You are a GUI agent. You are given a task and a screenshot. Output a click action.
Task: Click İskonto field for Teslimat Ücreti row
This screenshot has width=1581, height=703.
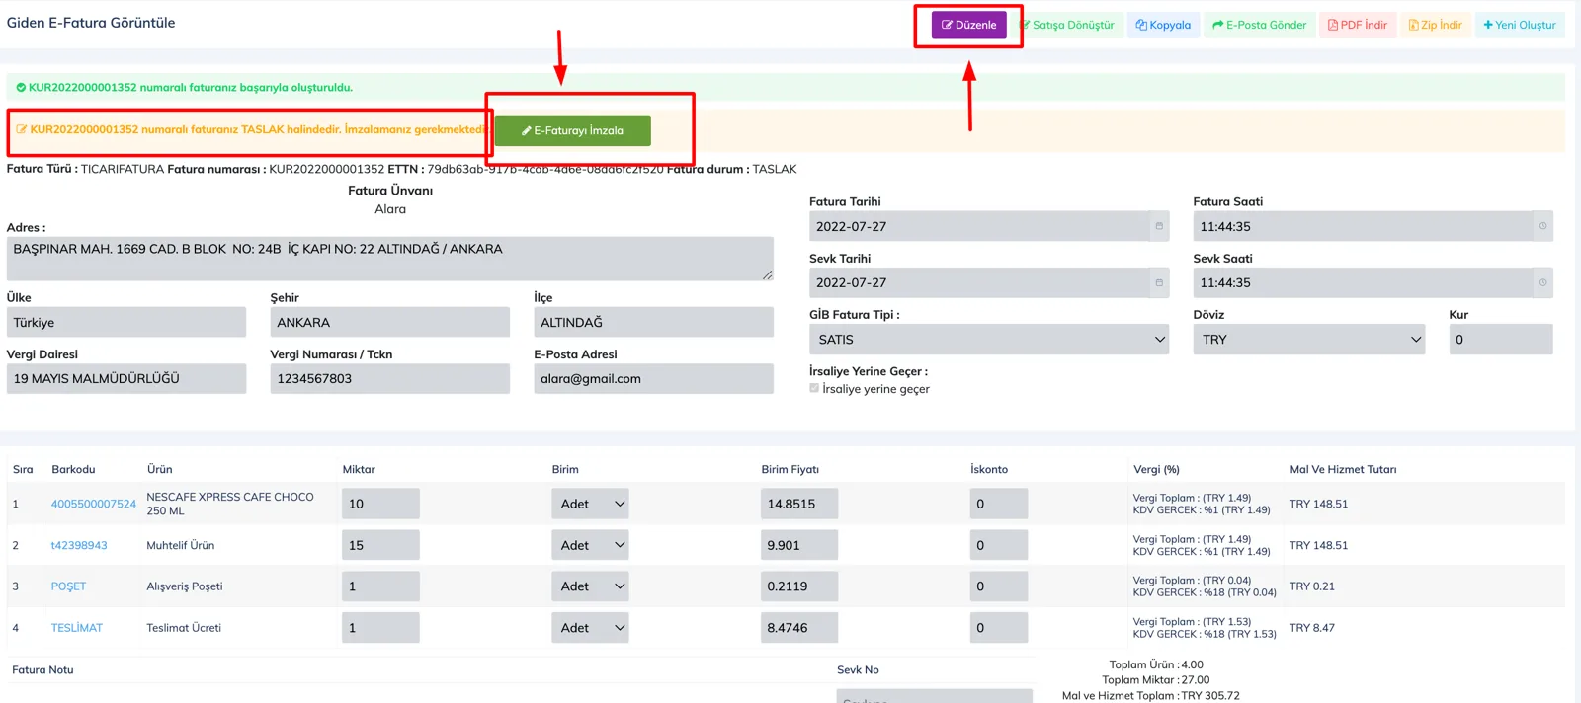pyautogui.click(x=999, y=628)
